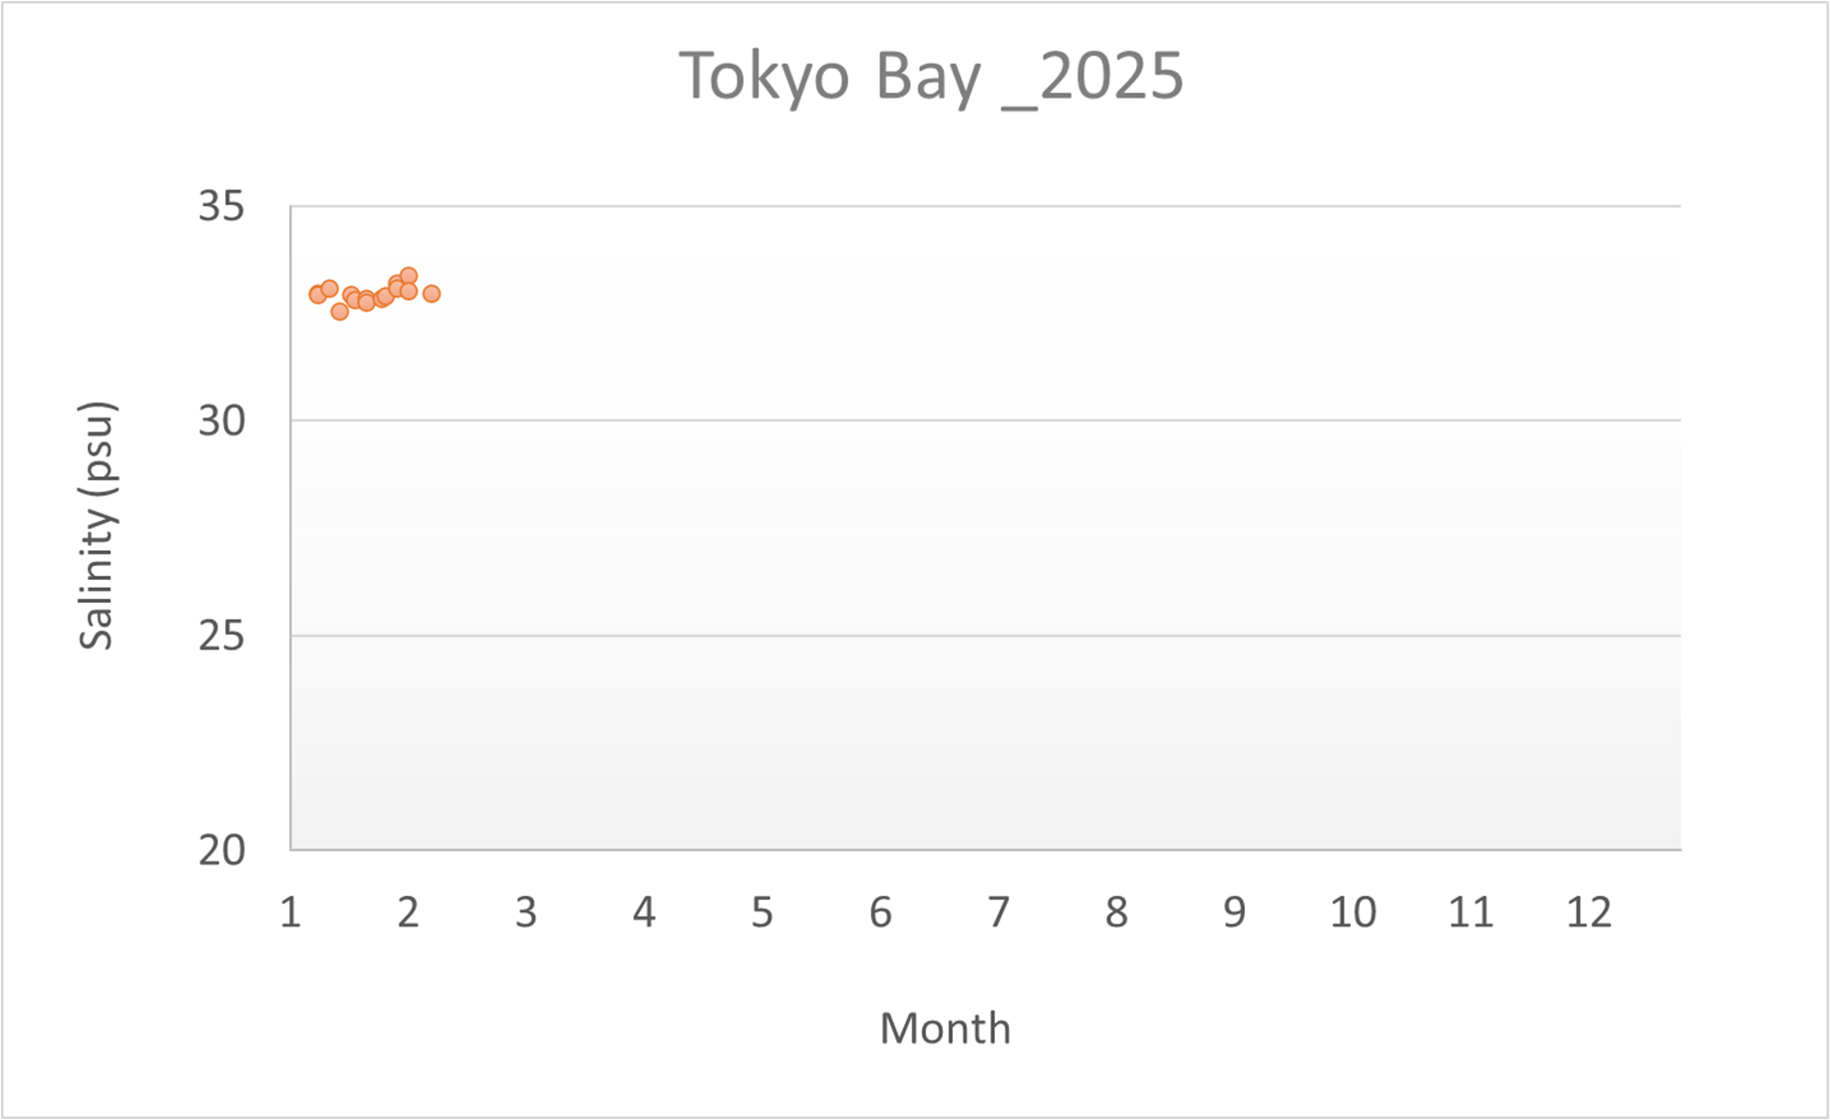Click month 12 on horizontal axis
1830x1120 pixels.
click(x=1589, y=912)
